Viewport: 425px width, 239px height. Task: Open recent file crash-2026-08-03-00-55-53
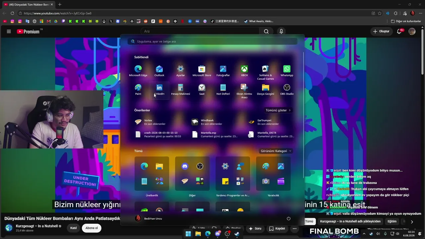click(158, 134)
